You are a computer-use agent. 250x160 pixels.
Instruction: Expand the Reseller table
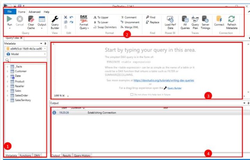(x=7, y=86)
